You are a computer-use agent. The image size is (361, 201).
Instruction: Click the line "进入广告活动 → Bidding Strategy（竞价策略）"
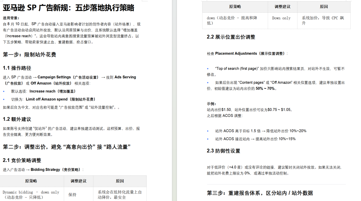(43, 170)
